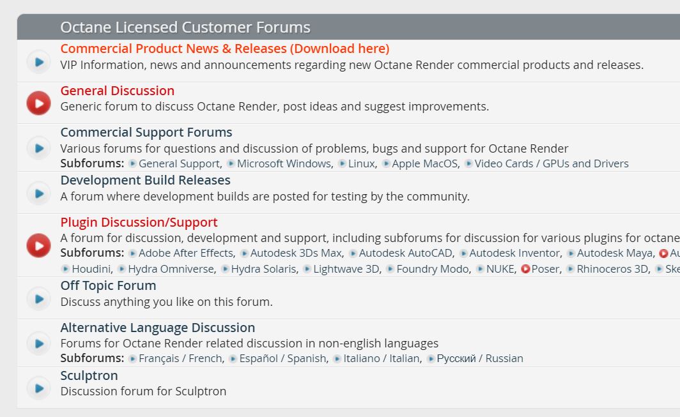Click the small red icon before Poser subforum

click(525, 269)
